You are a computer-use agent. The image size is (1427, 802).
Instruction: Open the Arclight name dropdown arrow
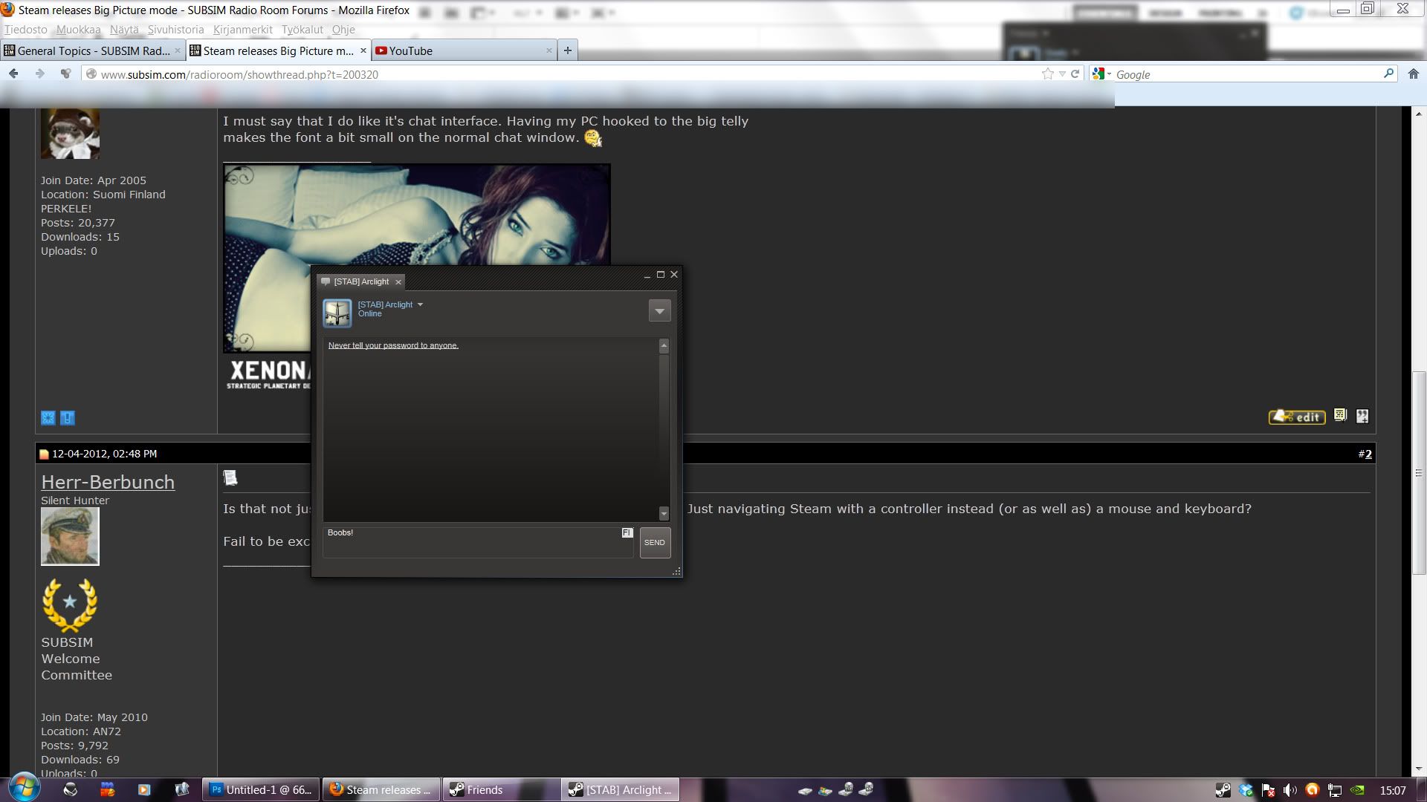click(420, 304)
